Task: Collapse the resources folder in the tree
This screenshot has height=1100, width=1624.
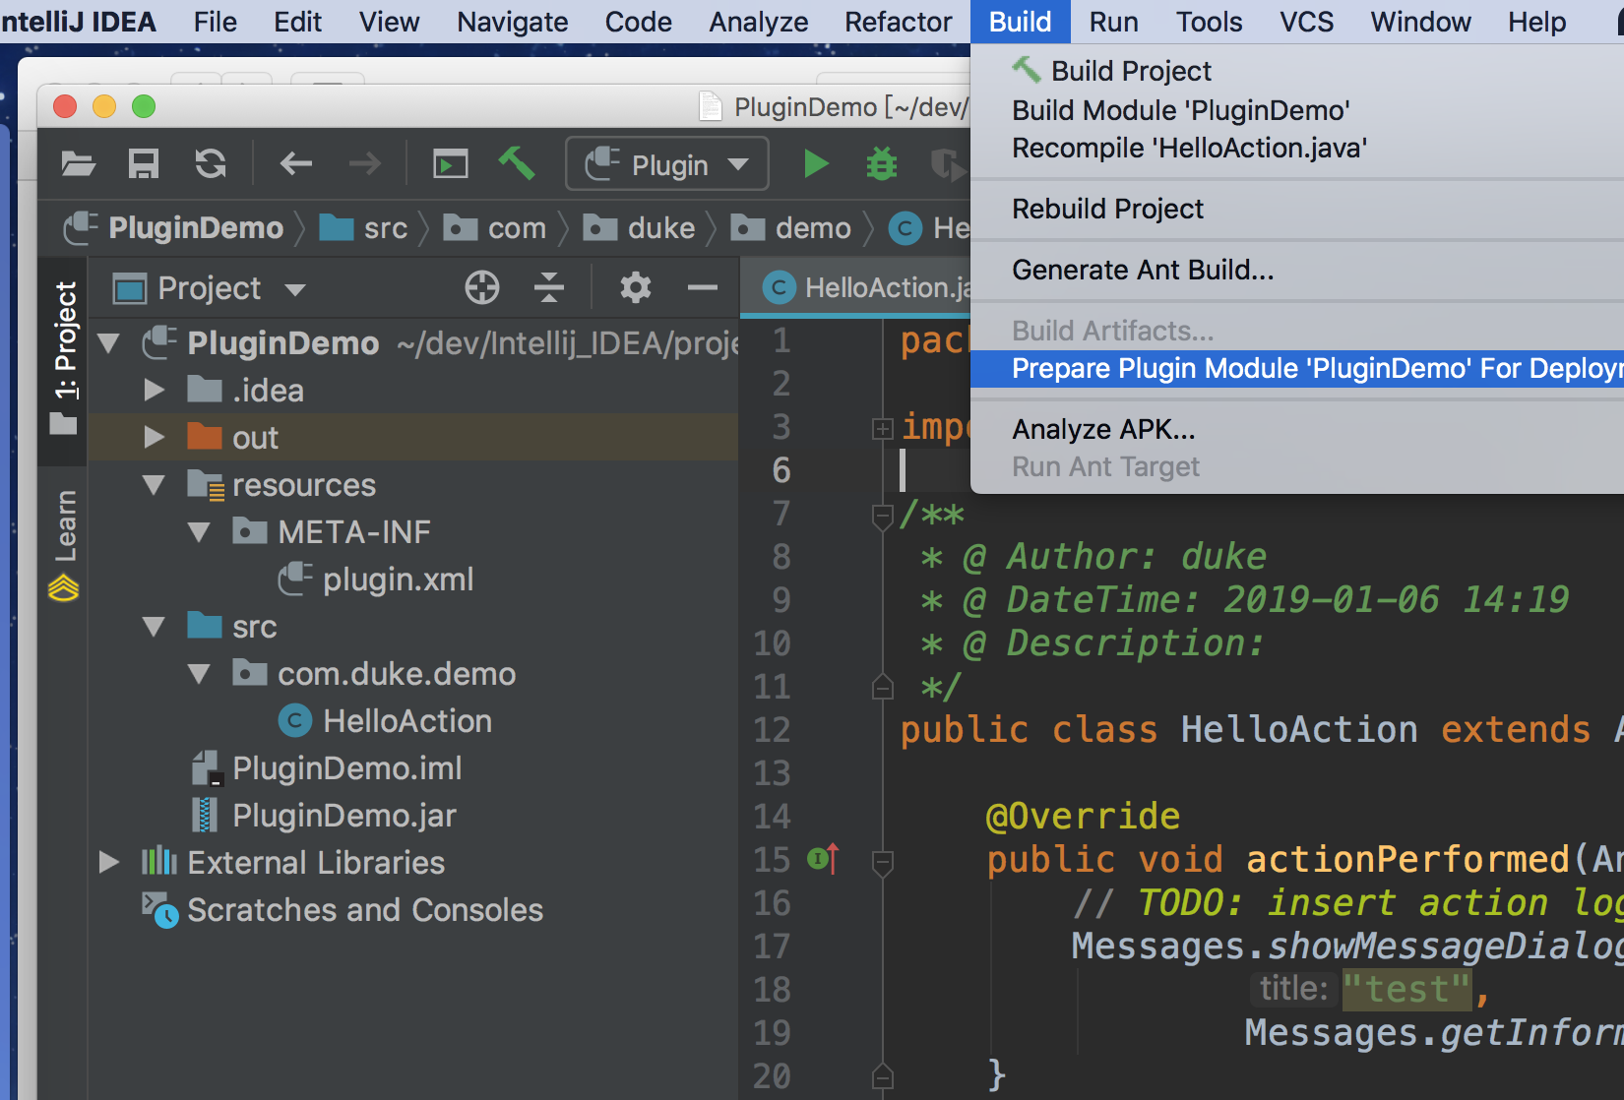Action: pos(153,484)
